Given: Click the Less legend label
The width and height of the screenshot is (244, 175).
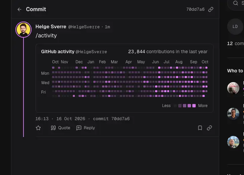Looking at the screenshot, I should (x=166, y=106).
